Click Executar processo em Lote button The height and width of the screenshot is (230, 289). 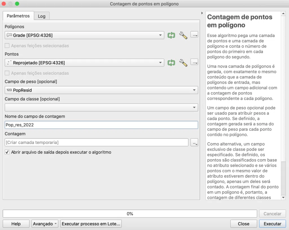tap(91, 224)
